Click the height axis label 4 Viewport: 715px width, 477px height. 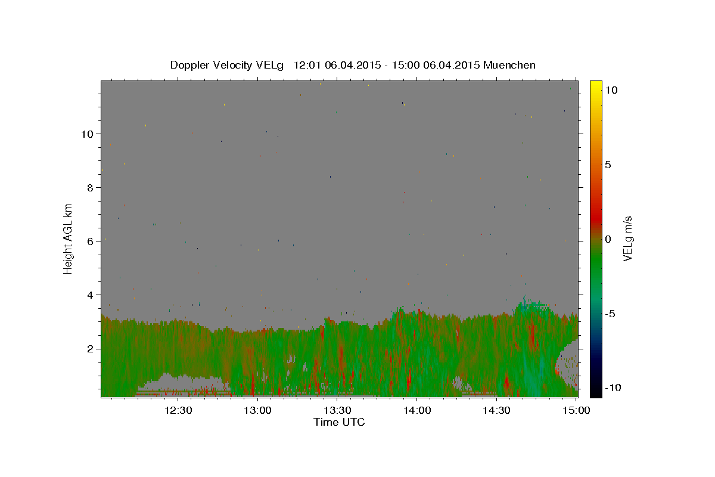(x=89, y=295)
